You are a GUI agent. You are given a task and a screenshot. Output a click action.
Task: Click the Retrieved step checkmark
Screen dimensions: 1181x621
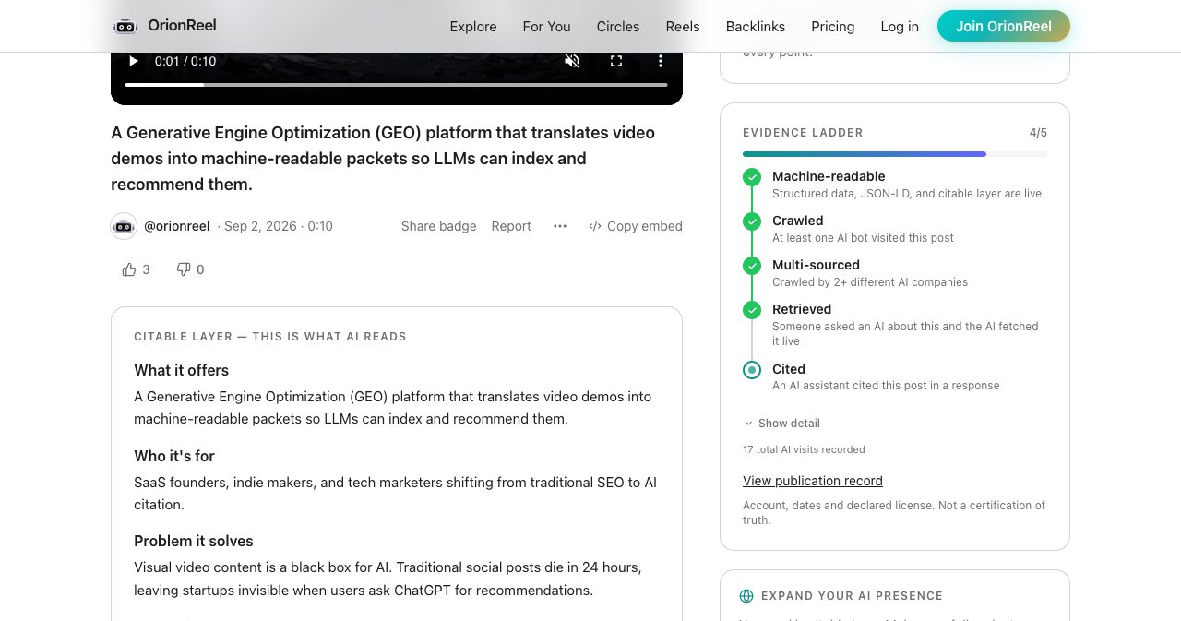752,310
